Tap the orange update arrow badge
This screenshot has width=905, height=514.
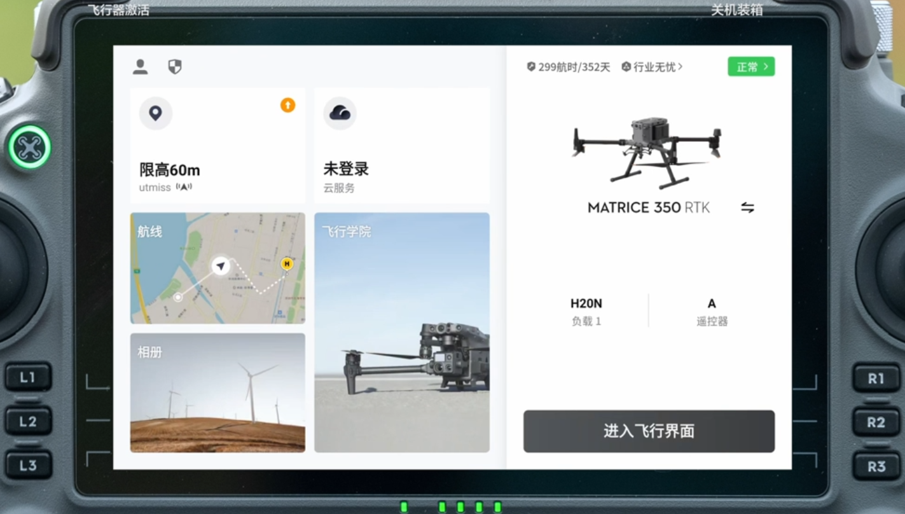[287, 105]
